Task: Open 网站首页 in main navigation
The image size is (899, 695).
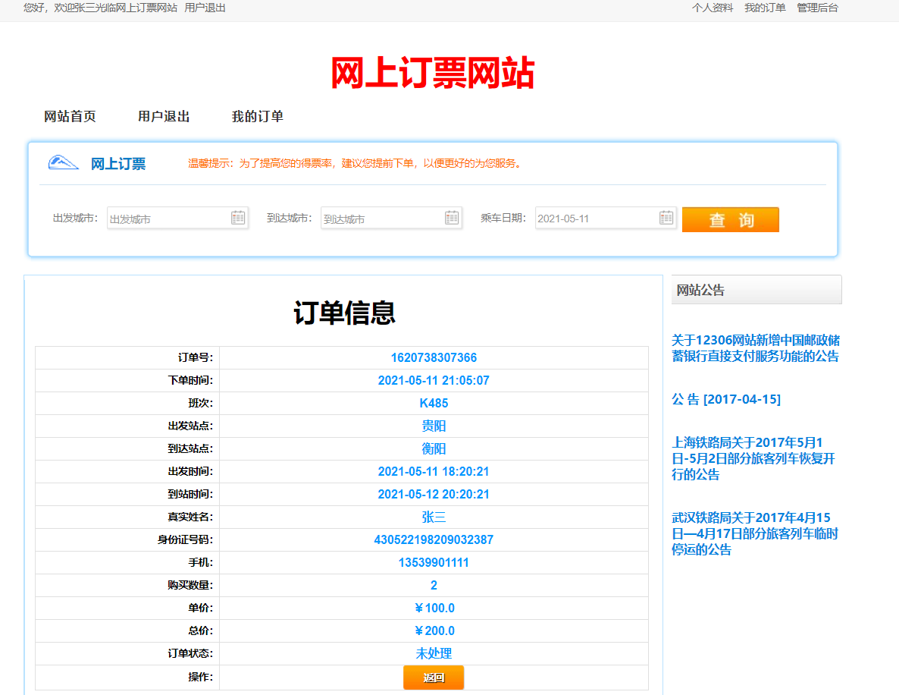Action: pyautogui.click(x=70, y=117)
